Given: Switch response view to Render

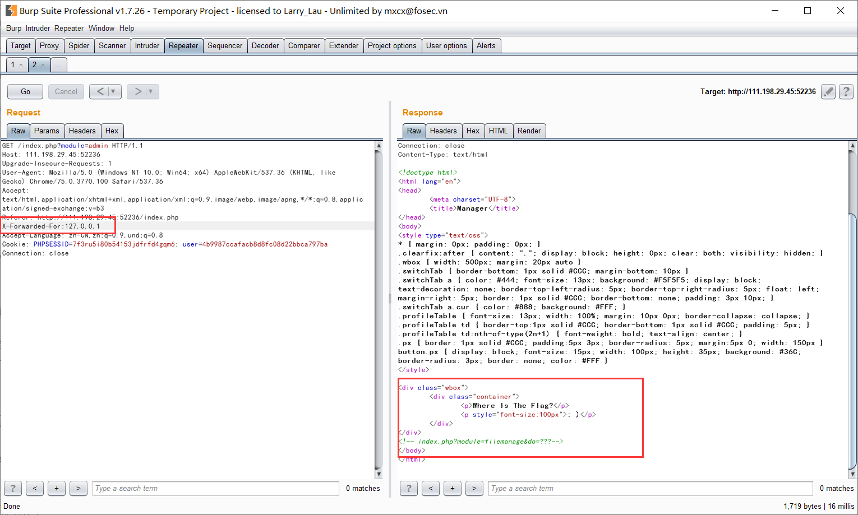Looking at the screenshot, I should [x=529, y=131].
